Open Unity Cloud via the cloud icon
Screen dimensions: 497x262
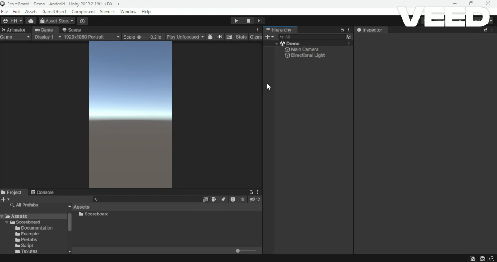[31, 21]
